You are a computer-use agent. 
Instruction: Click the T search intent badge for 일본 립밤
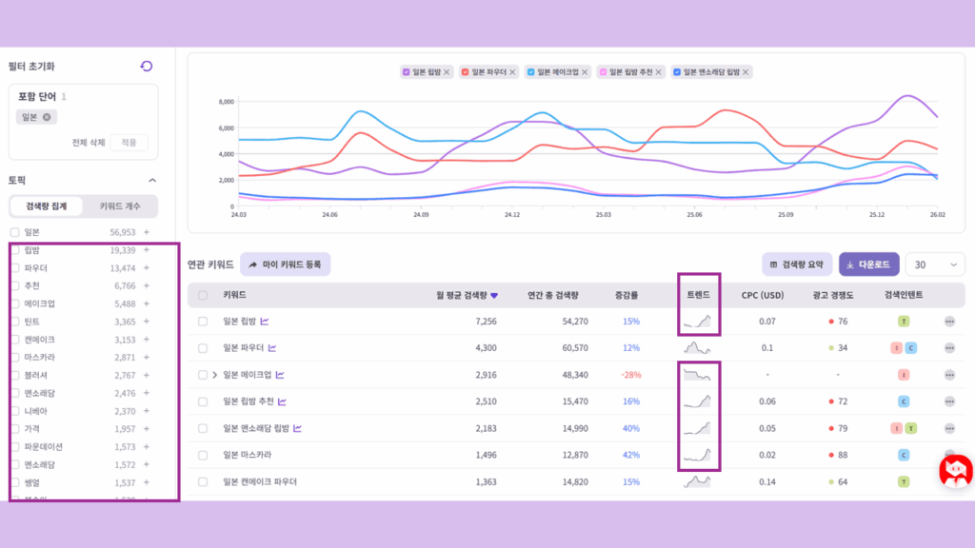904,322
